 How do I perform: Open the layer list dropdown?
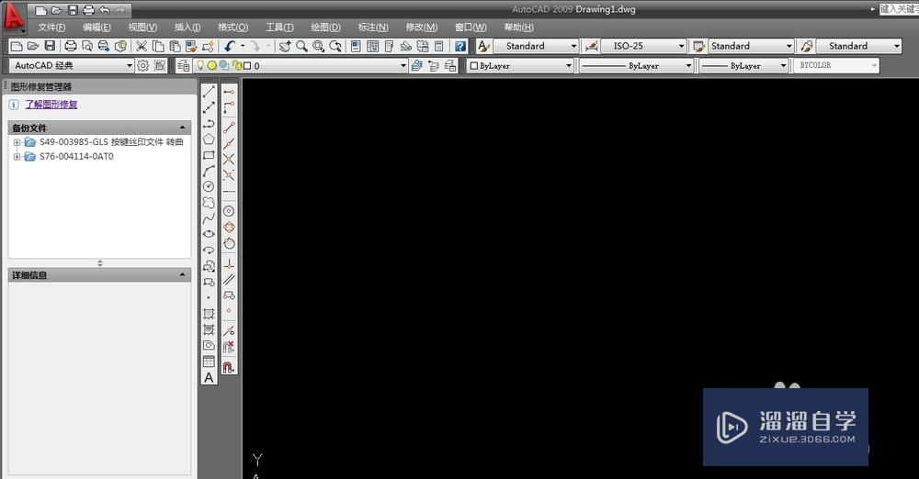tap(301, 65)
